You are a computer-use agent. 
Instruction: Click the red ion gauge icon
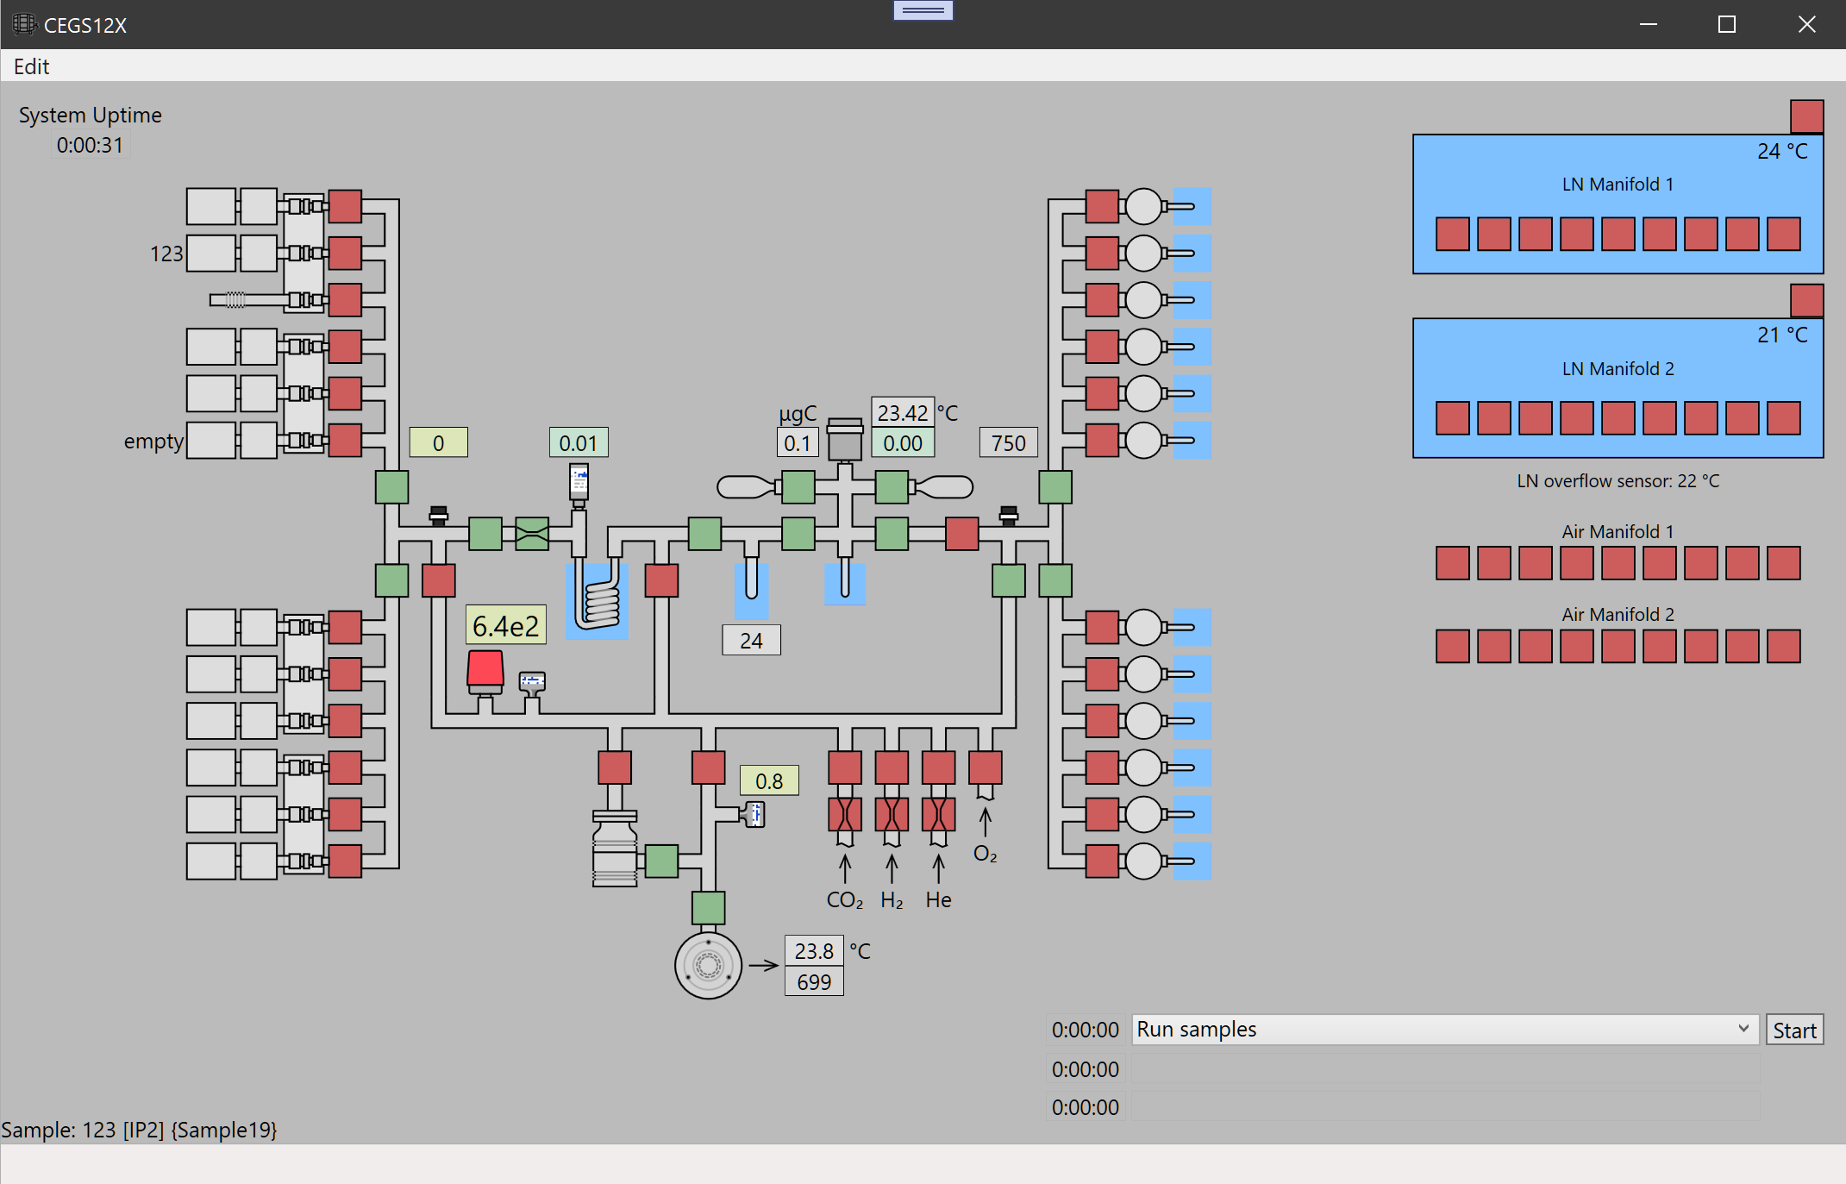tap(485, 671)
